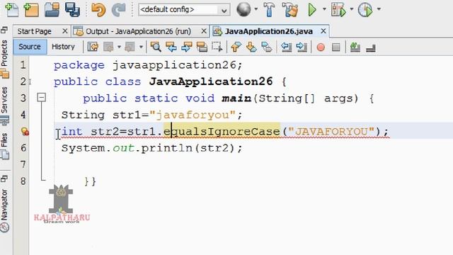The image size is (453, 255).
Task: Open the globe icon dropdown arrow
Action: (256, 9)
